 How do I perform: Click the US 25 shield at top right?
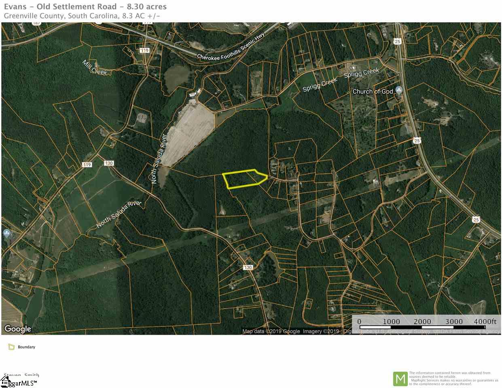pyautogui.click(x=397, y=41)
